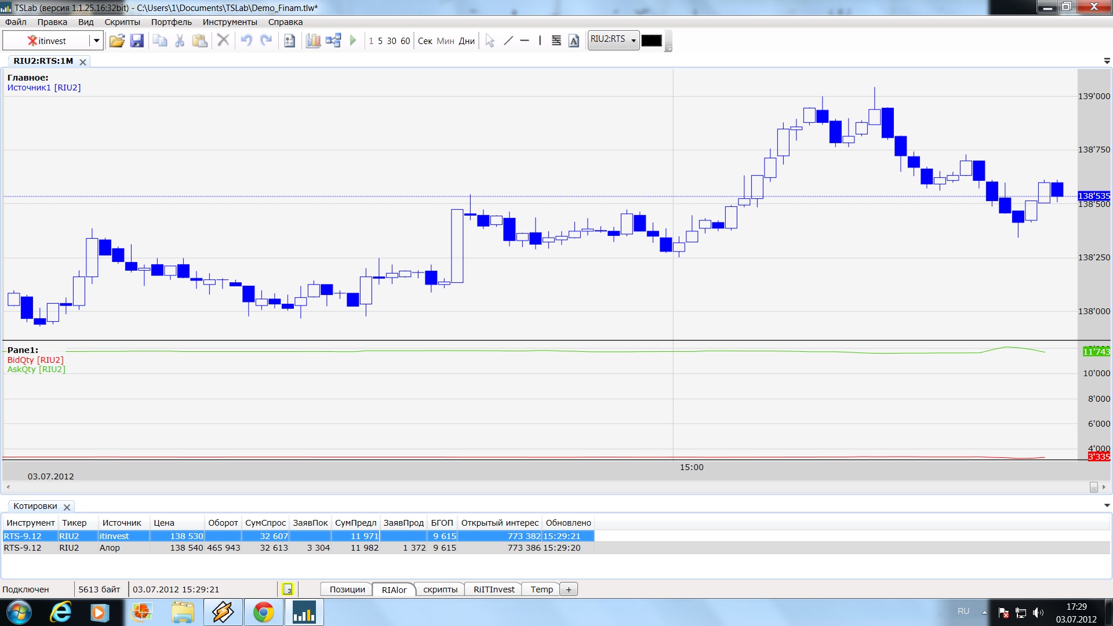
Task: Save the workspace with floppy disk icon
Action: 137,41
